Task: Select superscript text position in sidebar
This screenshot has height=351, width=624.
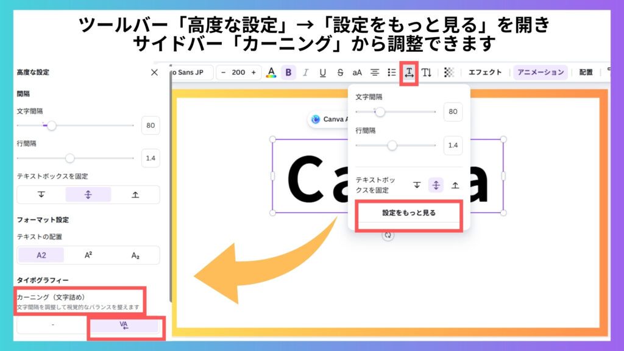Action: (88, 255)
